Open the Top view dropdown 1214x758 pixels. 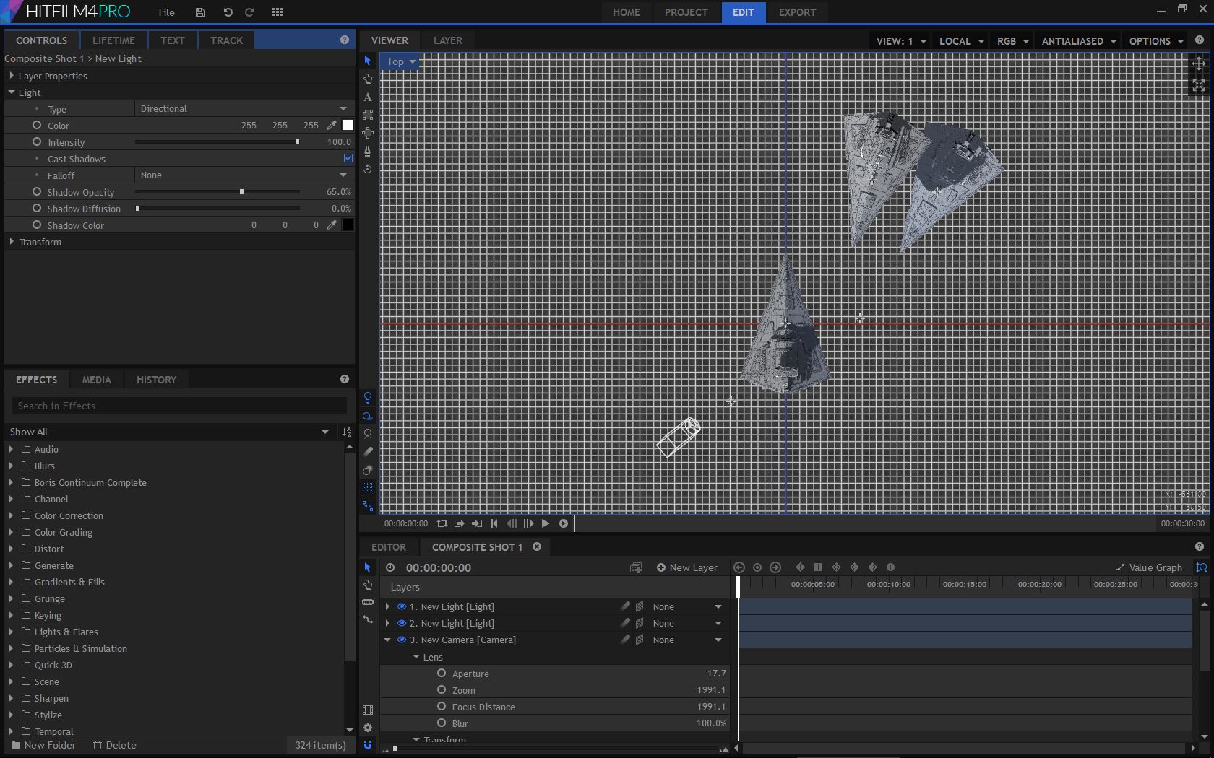click(x=401, y=61)
